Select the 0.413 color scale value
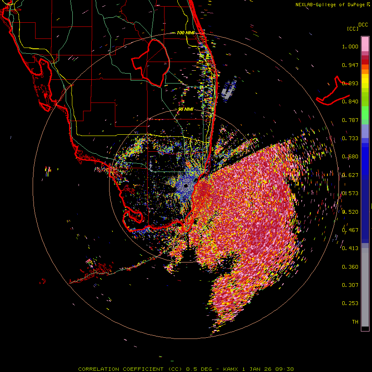This screenshot has height=372, width=372. pyautogui.click(x=350, y=248)
